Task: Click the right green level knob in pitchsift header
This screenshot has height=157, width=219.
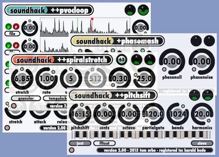Action: click(x=208, y=95)
